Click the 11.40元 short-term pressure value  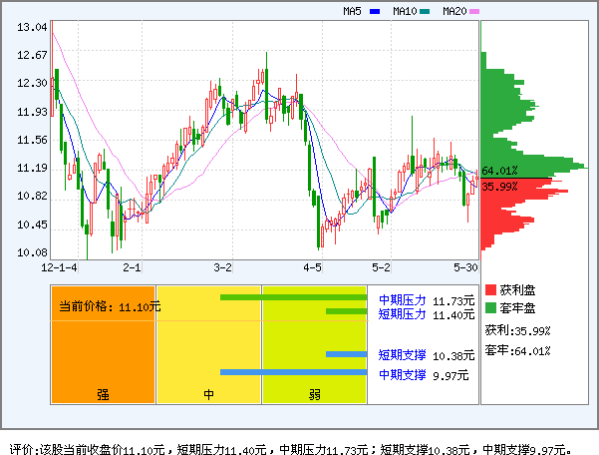pyautogui.click(x=453, y=315)
